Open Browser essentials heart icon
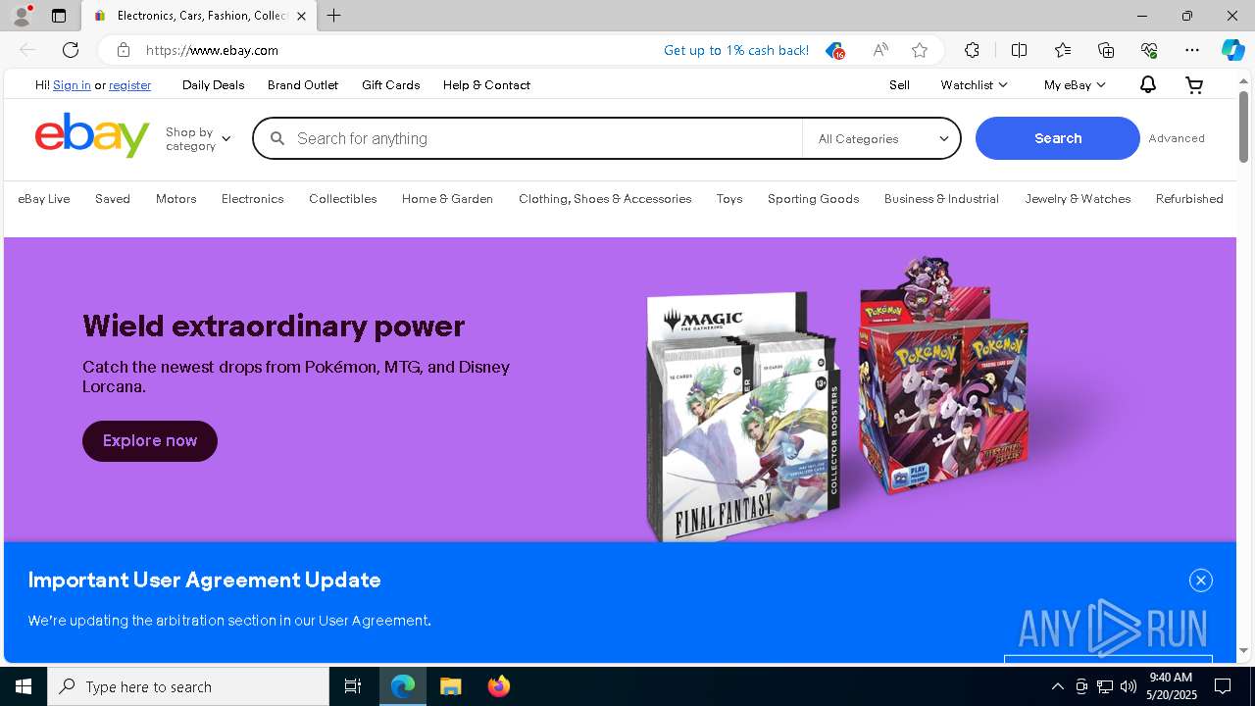Screen dimensions: 1255x706 [1149, 50]
